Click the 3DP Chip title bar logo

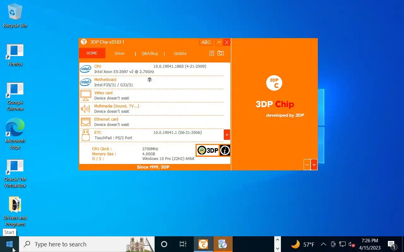84,42
